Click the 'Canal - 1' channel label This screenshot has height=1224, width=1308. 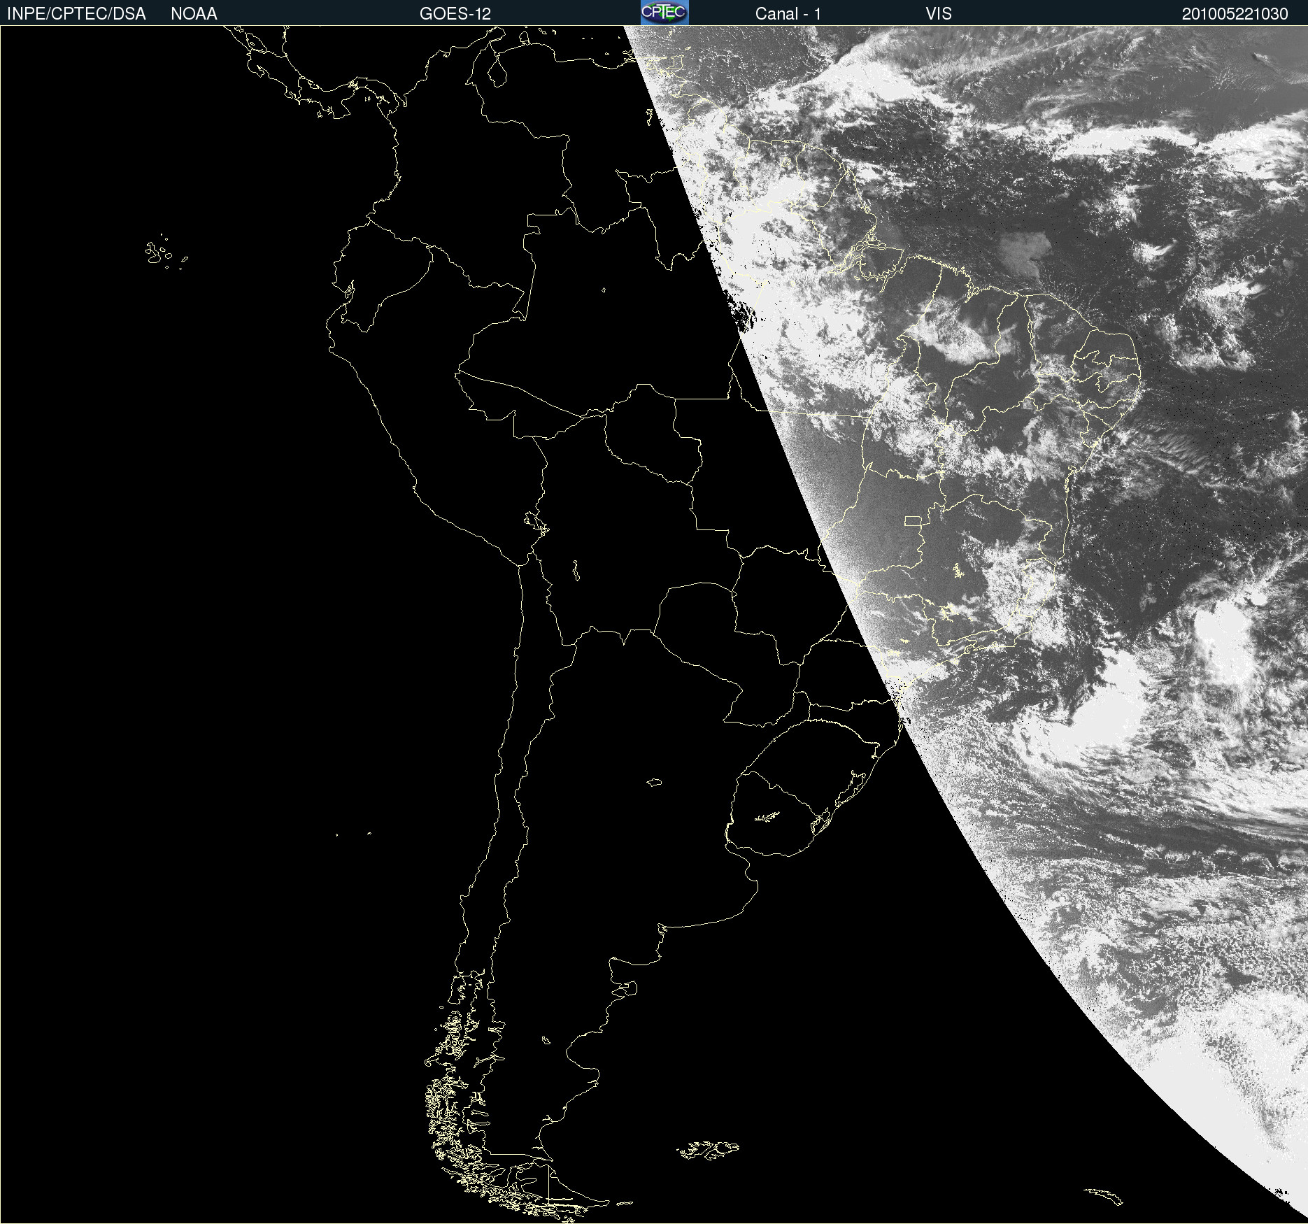pyautogui.click(x=788, y=14)
